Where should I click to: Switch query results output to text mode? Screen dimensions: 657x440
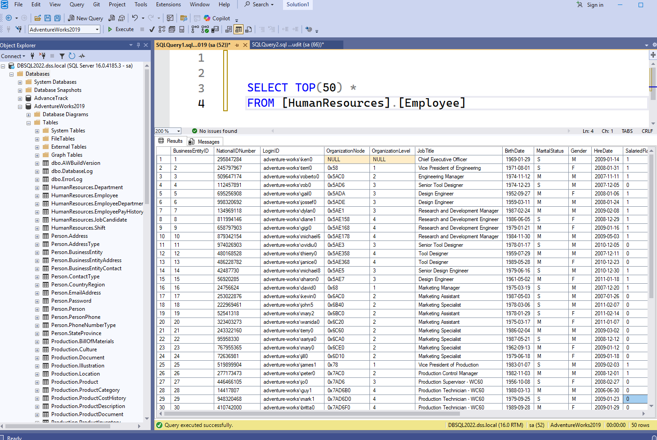coord(229,29)
